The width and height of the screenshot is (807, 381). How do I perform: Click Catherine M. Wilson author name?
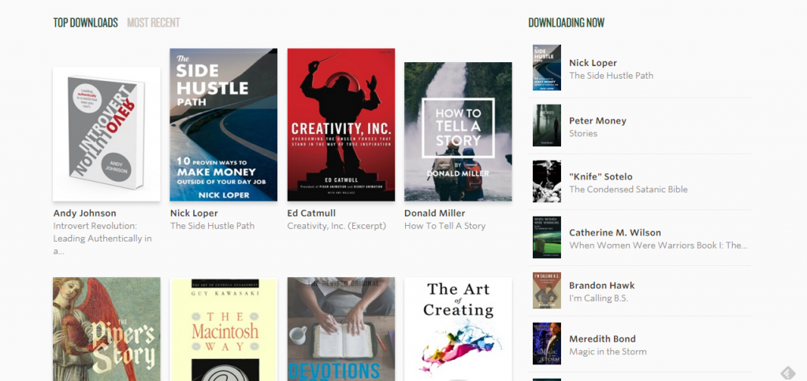615,232
